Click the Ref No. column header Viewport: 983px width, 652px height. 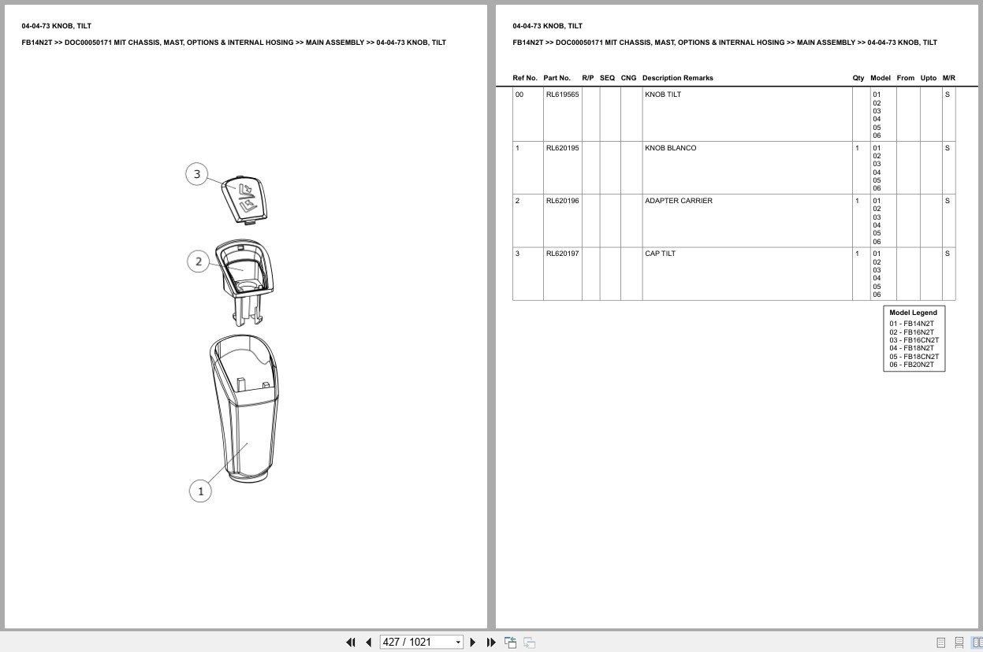pos(525,78)
